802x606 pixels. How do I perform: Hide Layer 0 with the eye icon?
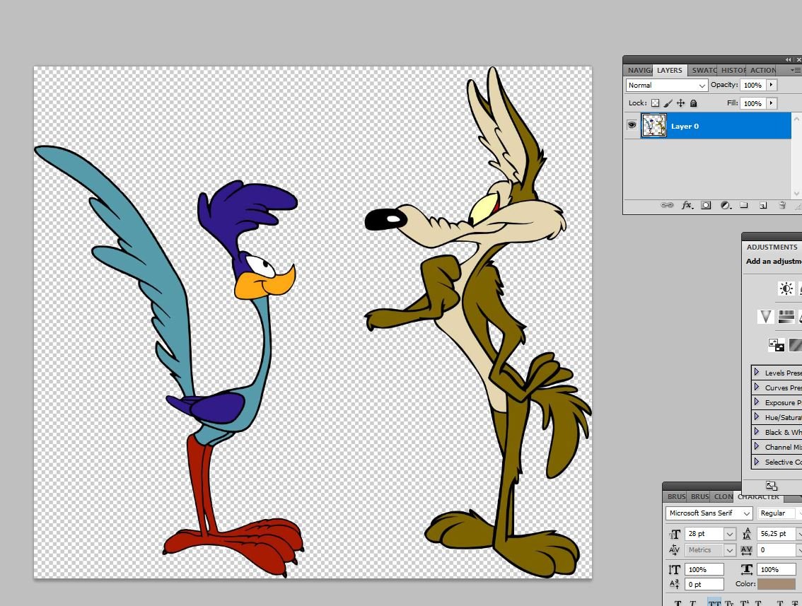click(x=632, y=125)
